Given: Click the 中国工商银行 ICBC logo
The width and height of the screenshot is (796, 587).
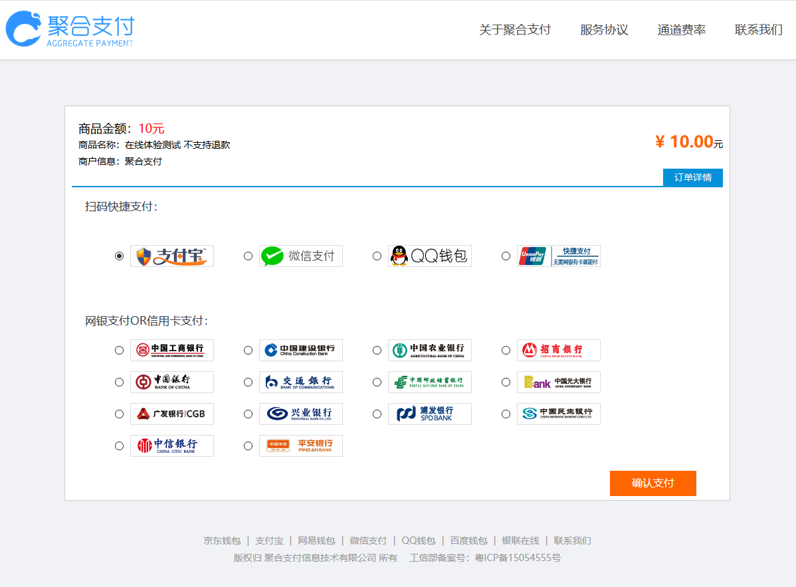Looking at the screenshot, I should 172,350.
